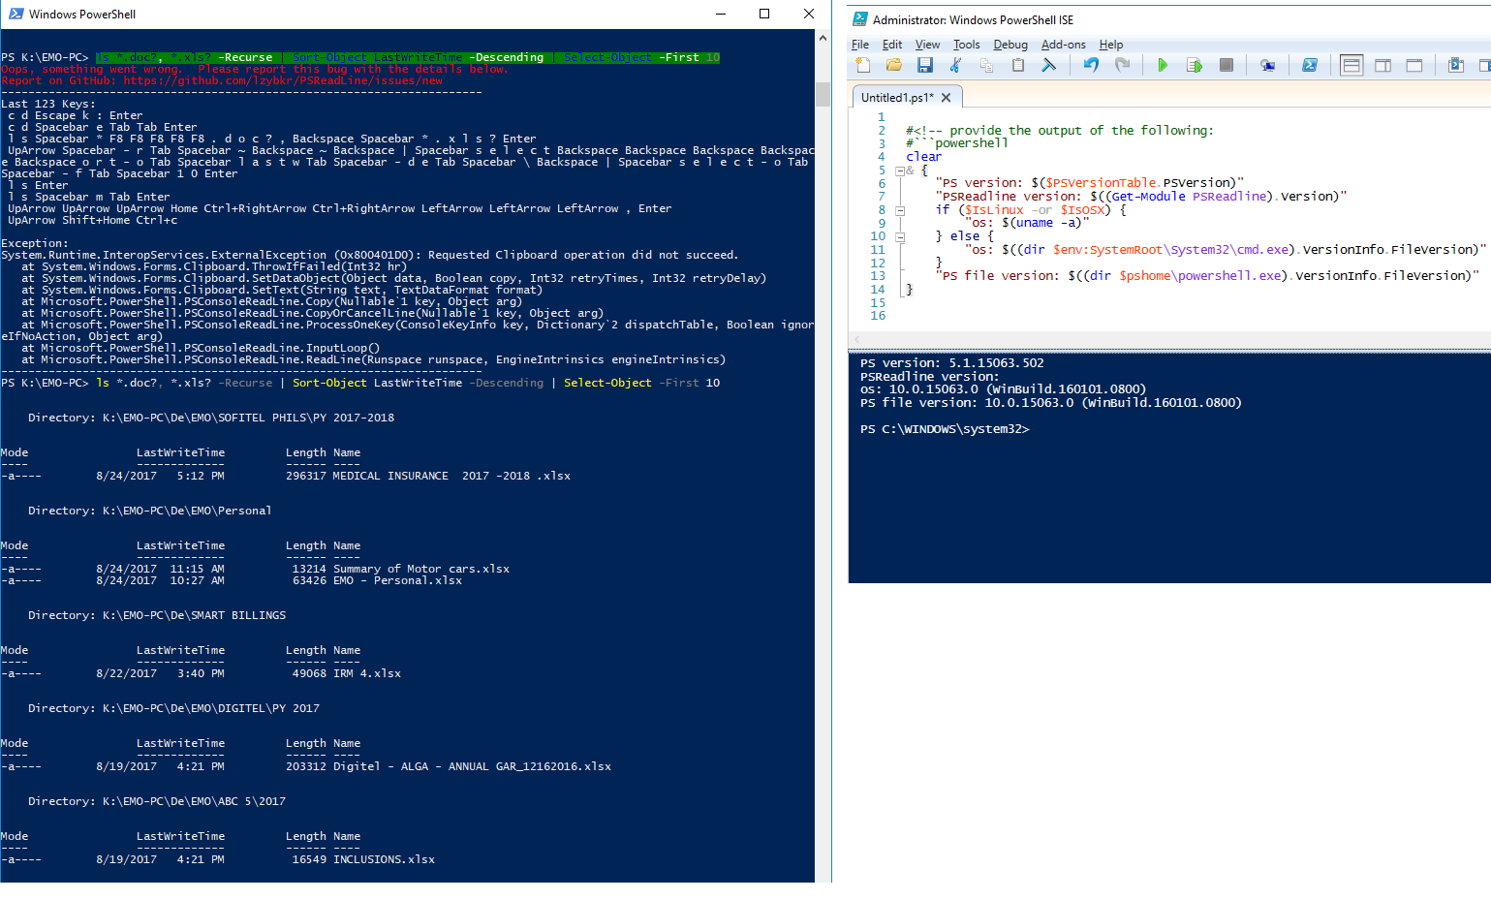1491x900 pixels.
Task: Click the Run Selection icon
Action: pos(1196,65)
